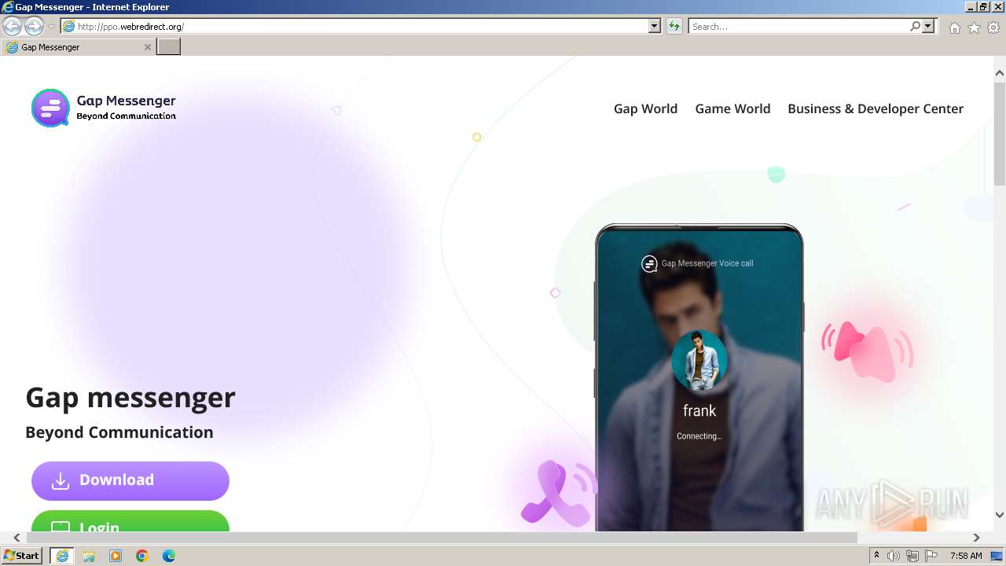Open a new blank tab
Screen dimensions: 1006x566
pos(169,47)
